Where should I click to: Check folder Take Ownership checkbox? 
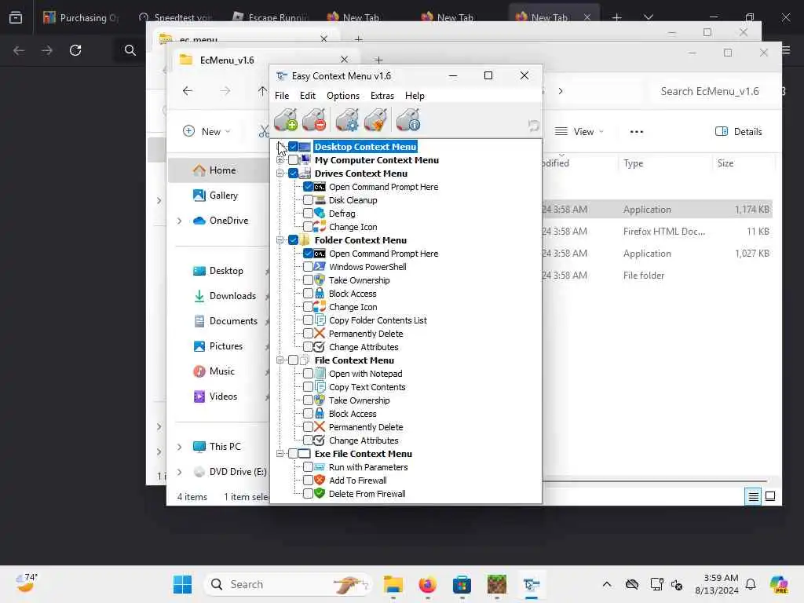click(308, 280)
